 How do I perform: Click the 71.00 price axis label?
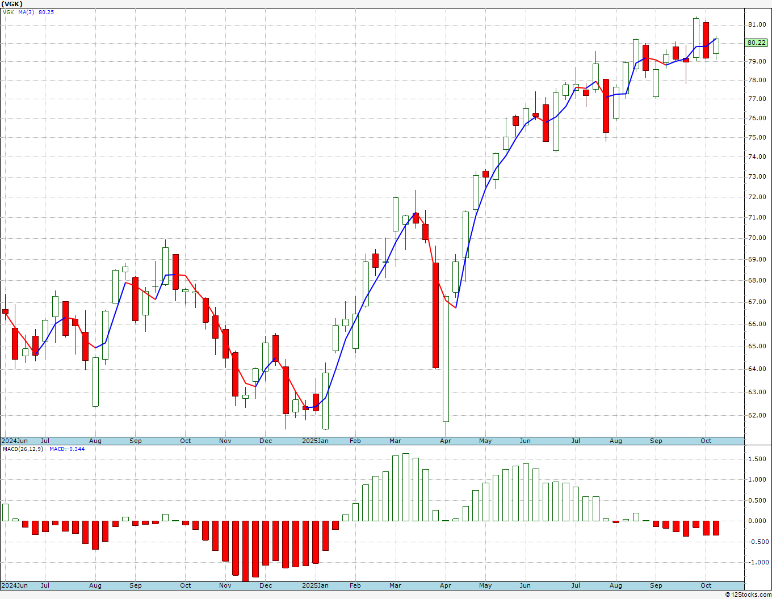pos(757,217)
